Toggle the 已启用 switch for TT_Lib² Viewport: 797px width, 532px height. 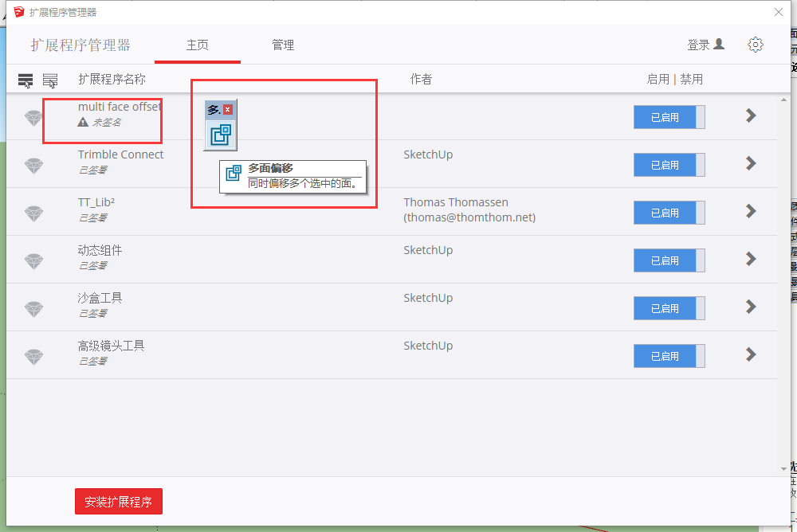669,213
